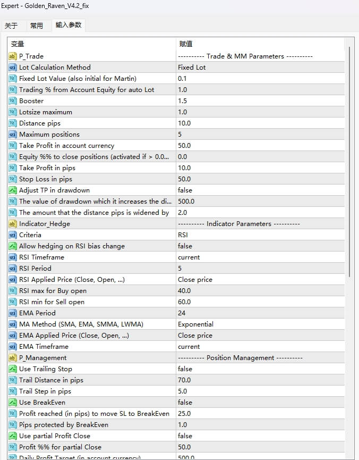Click the boolean icon beside Use Trailing Stop
The width and height of the screenshot is (359, 460).
click(x=12, y=369)
